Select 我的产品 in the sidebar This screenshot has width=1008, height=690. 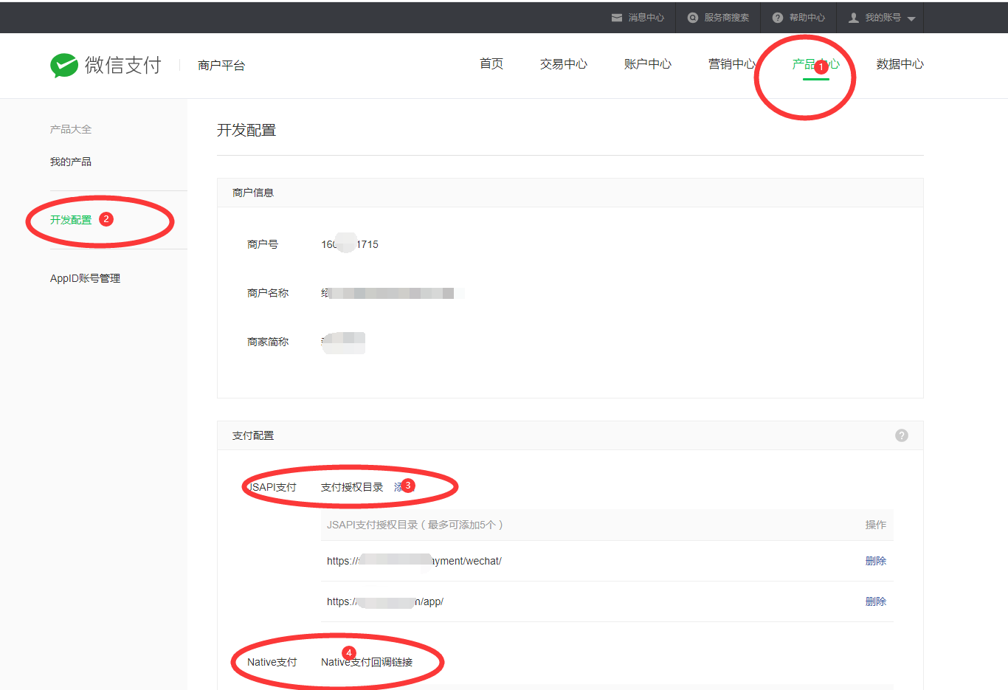click(71, 162)
